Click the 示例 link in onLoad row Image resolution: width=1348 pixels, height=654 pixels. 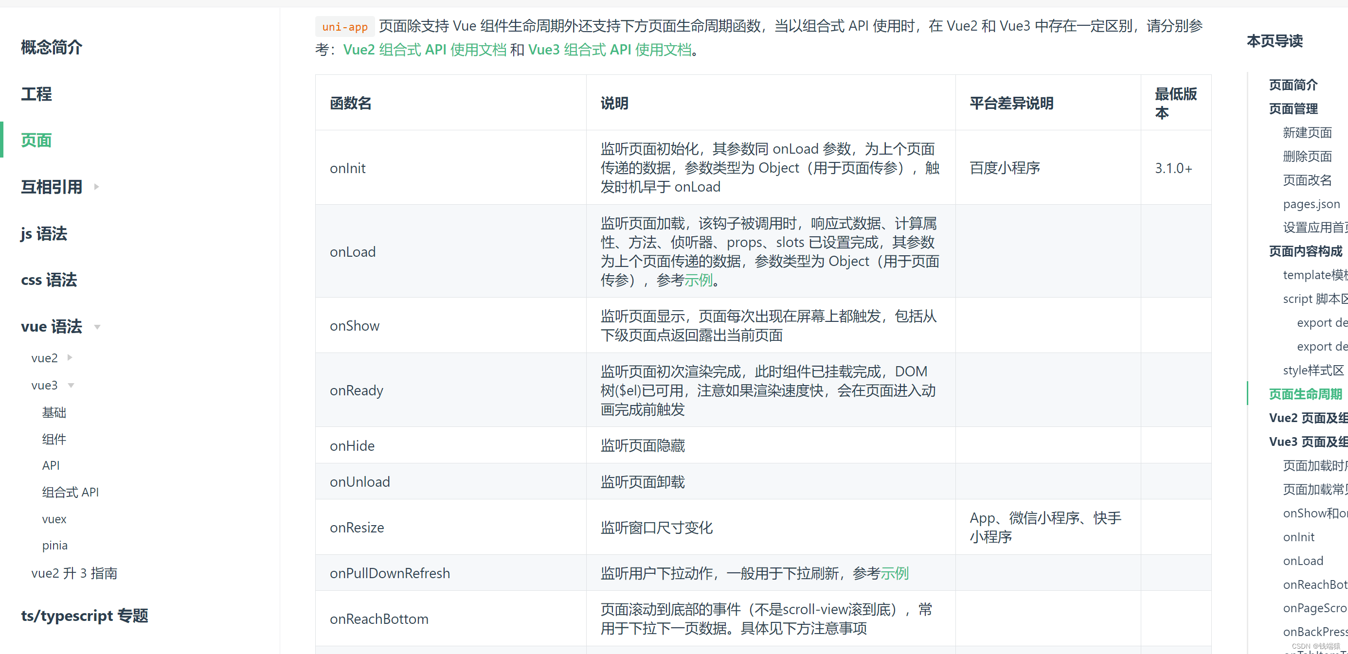click(698, 281)
